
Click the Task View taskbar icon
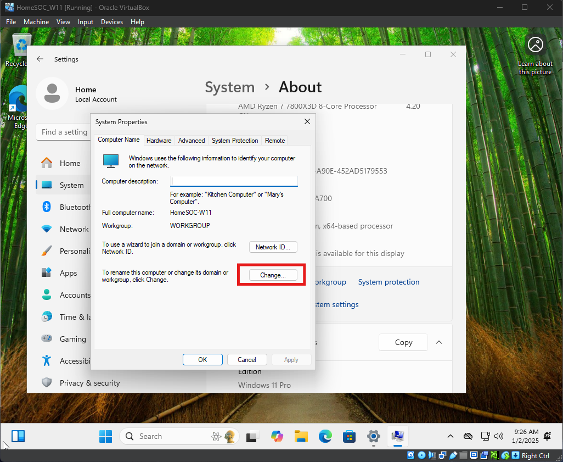pyautogui.click(x=252, y=437)
